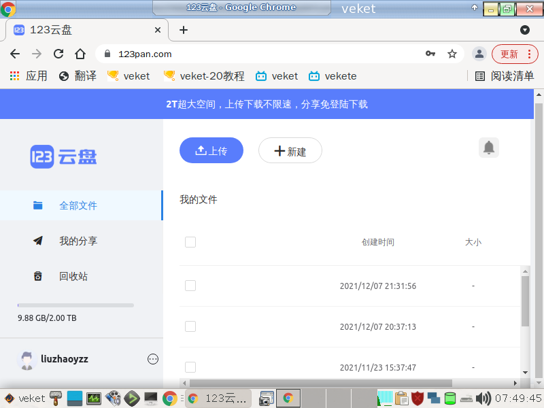This screenshot has width=544, height=408.
Task: Open the 翻译 bookmark
Action: click(x=78, y=76)
